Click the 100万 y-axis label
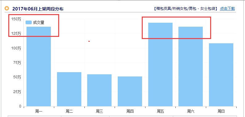 (16, 48)
